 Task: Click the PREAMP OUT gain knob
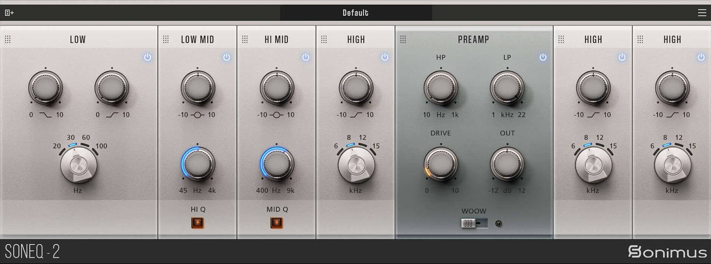point(507,164)
